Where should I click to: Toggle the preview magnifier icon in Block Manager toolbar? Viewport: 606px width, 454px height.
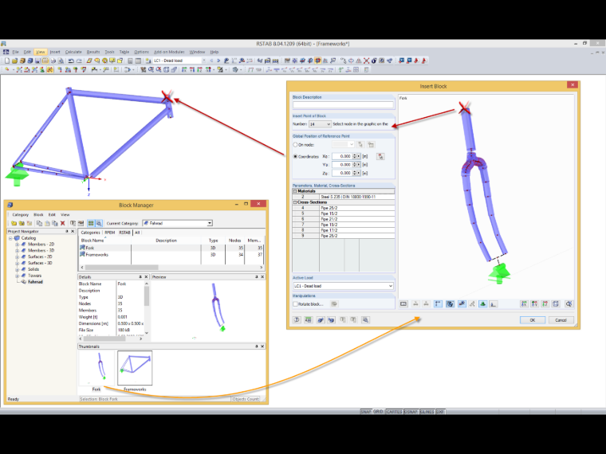point(99,223)
